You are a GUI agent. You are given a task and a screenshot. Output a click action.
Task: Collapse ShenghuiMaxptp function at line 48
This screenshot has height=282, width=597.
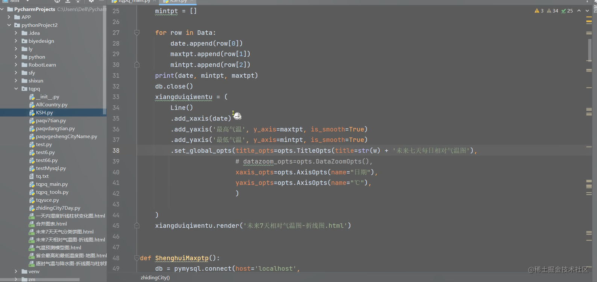click(x=137, y=258)
